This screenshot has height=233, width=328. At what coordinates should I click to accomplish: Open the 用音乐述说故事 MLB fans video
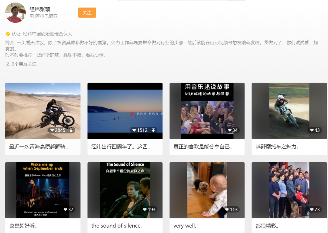[207, 111]
